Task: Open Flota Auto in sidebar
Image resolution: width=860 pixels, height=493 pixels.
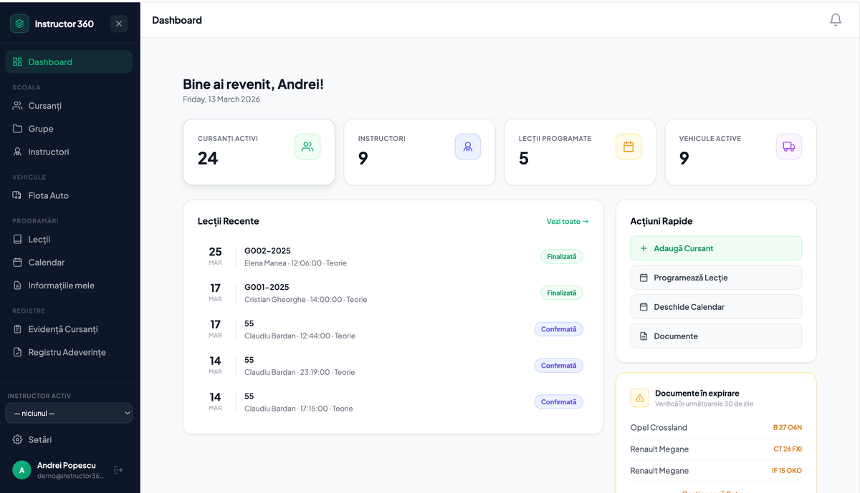Action: (48, 195)
